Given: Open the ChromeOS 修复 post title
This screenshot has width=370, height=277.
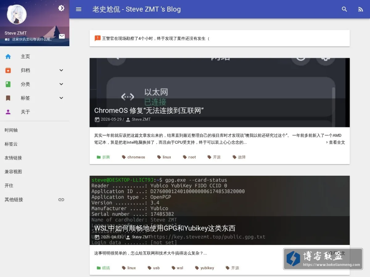Looking at the screenshot, I should (149, 110).
